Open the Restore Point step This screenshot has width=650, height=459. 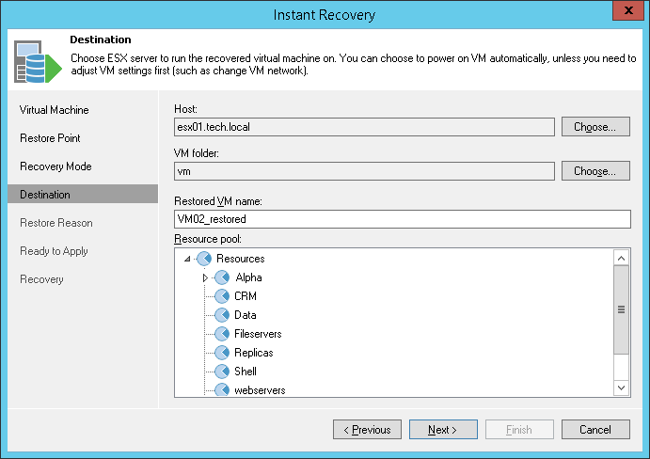point(50,138)
